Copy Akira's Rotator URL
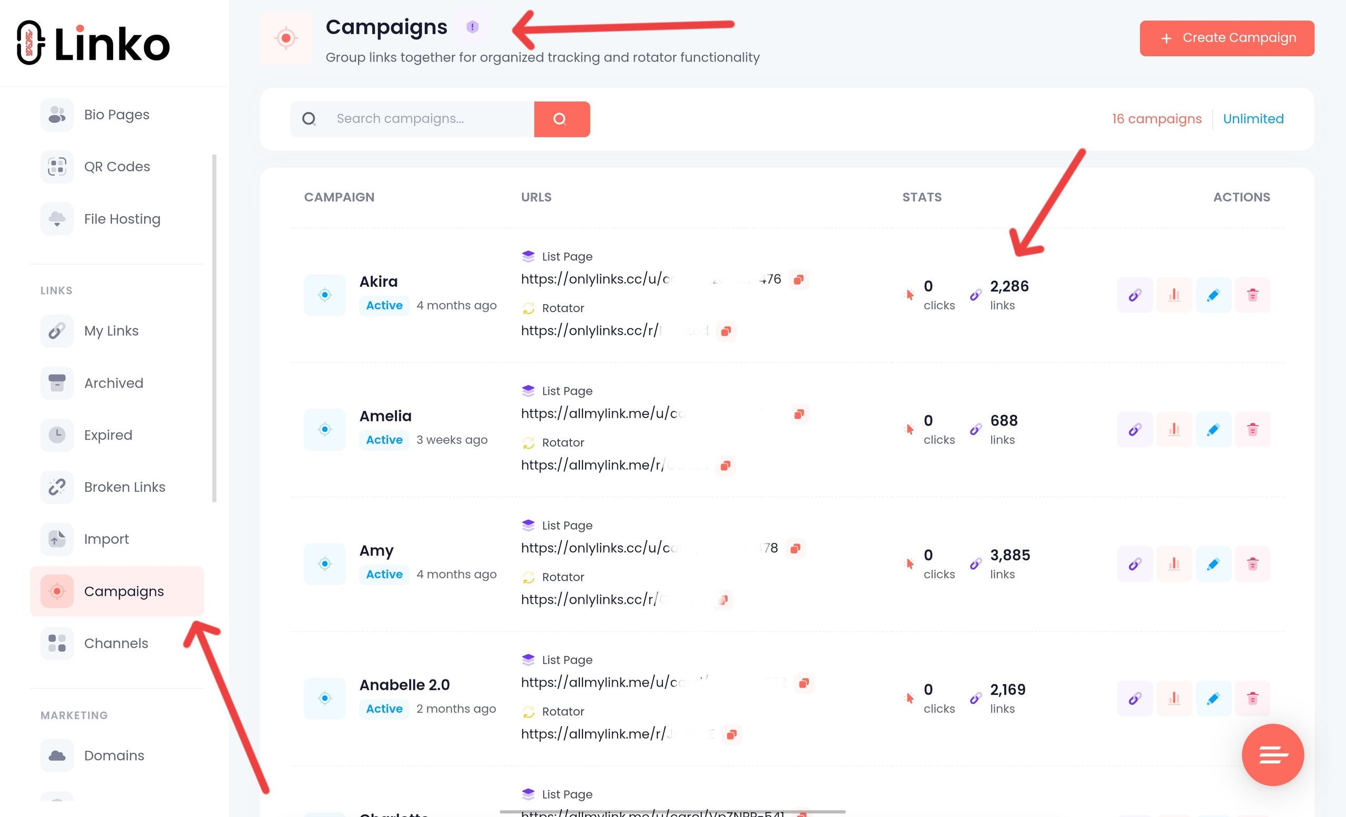The image size is (1346, 817). [726, 332]
